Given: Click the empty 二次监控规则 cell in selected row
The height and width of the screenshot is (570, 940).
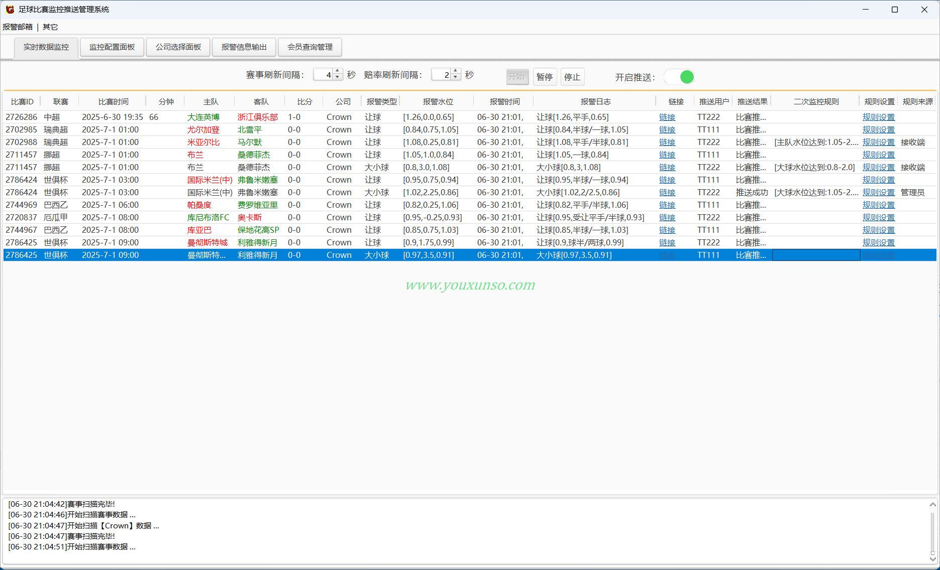Looking at the screenshot, I should [816, 255].
